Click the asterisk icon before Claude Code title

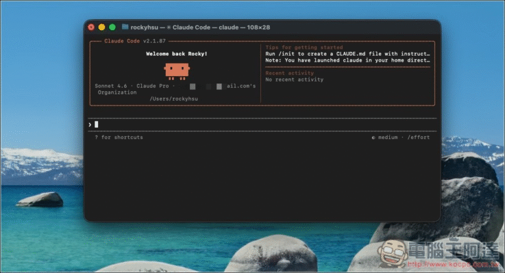[x=168, y=28]
